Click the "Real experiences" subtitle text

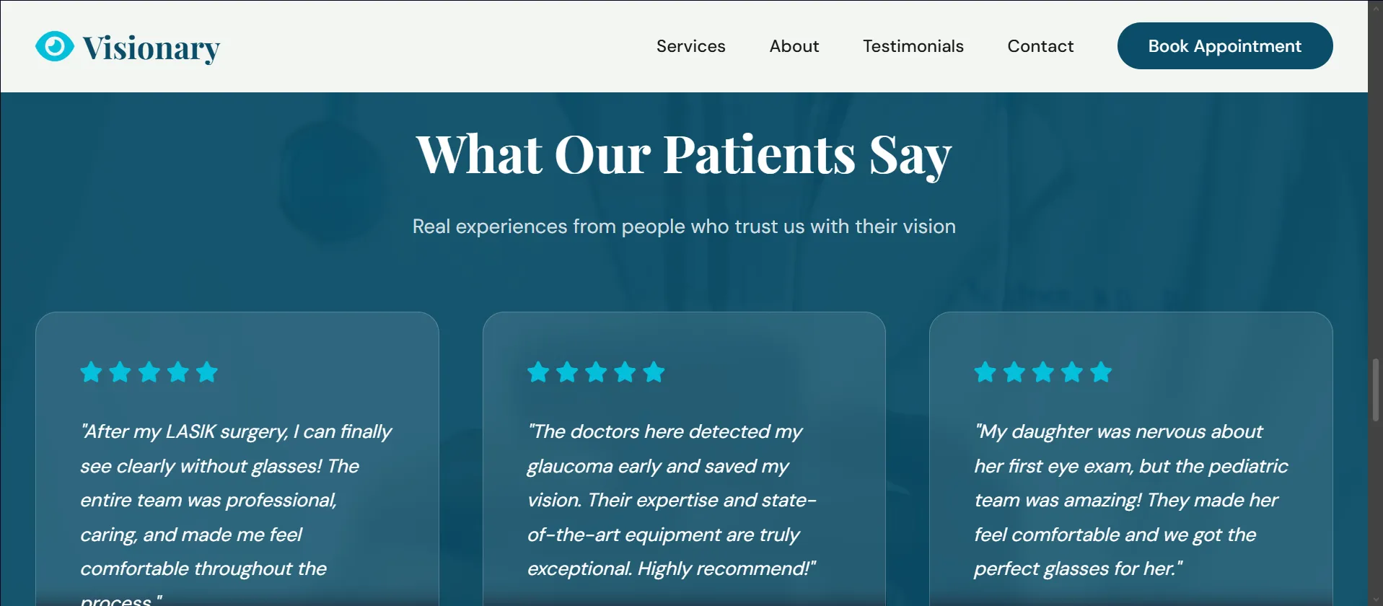[x=683, y=227]
